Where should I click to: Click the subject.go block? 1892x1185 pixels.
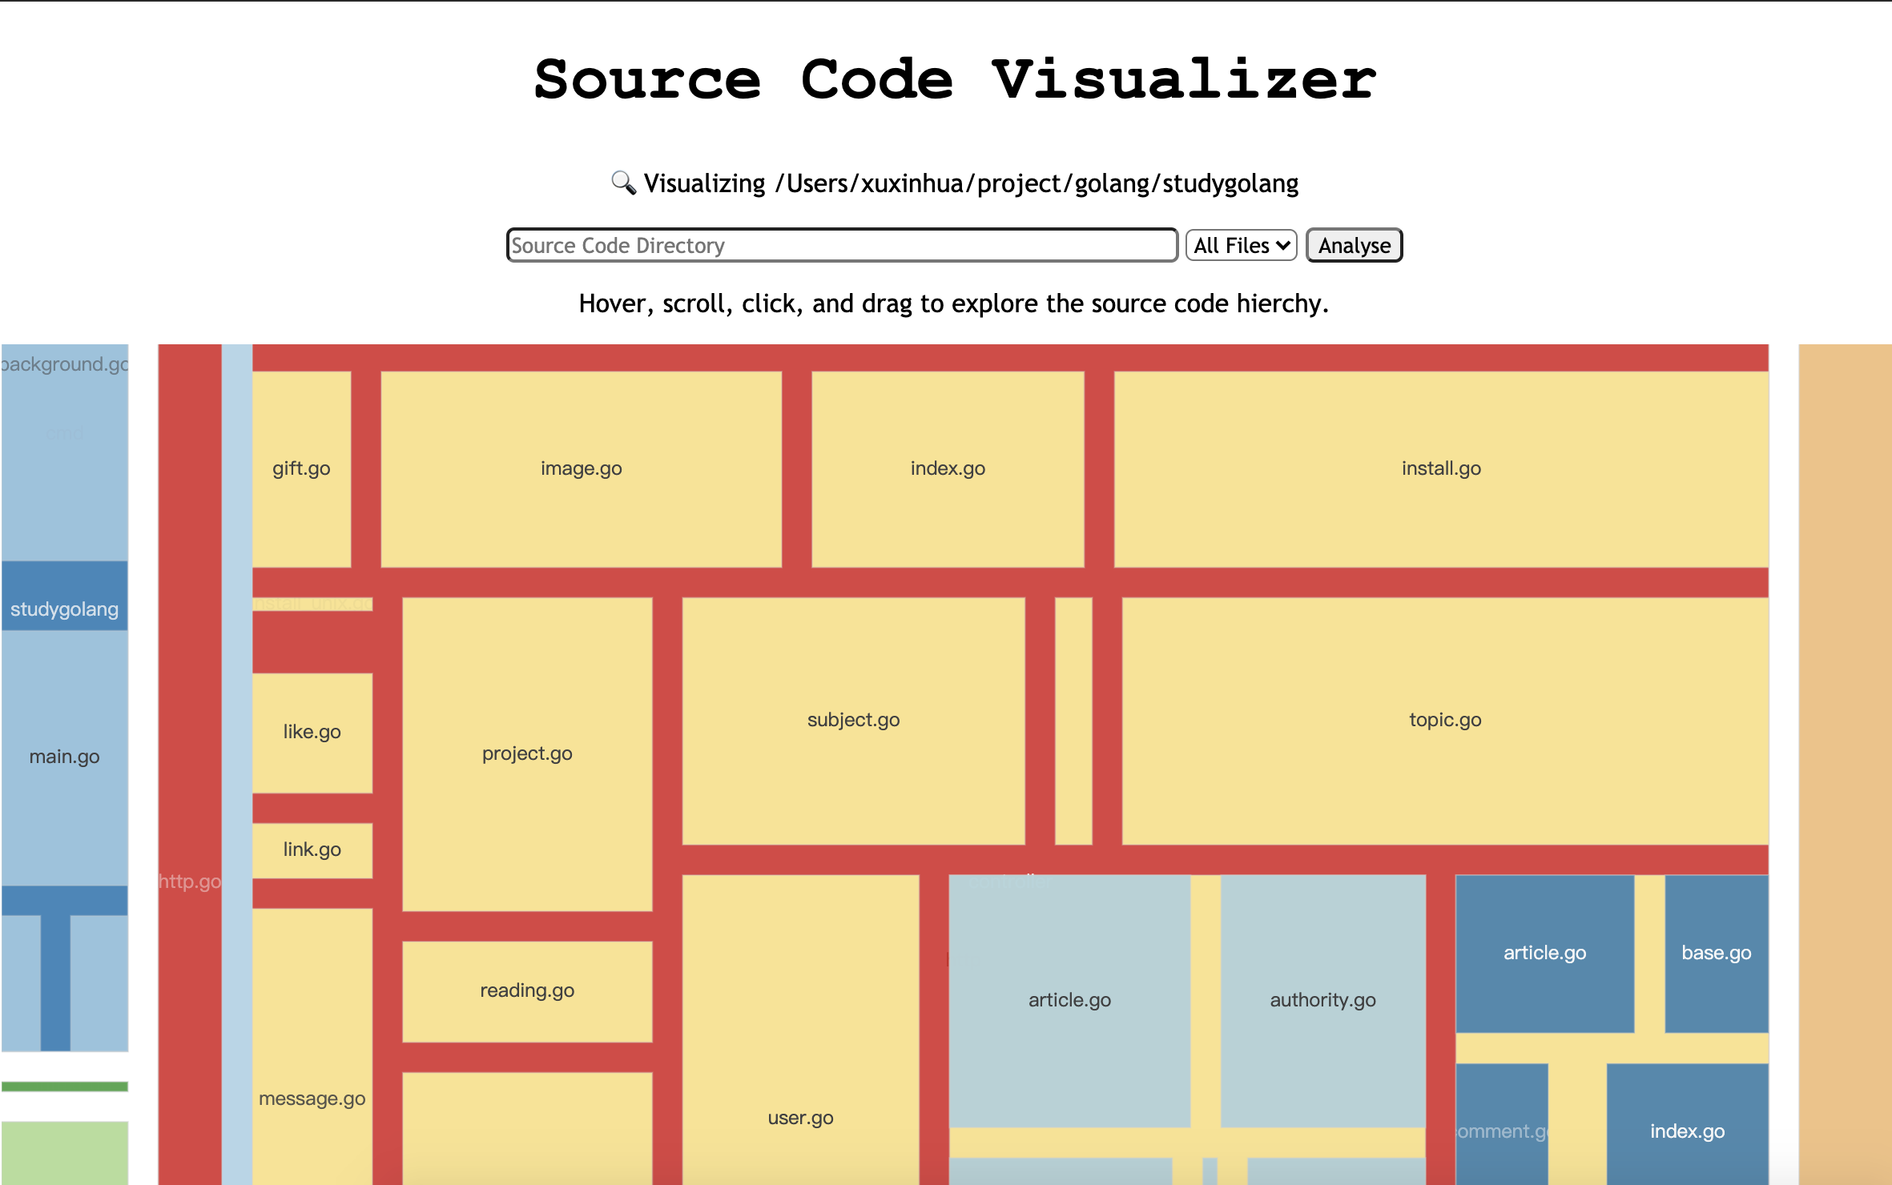point(853,720)
